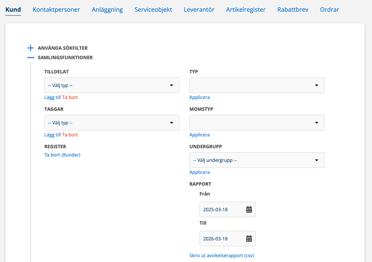Click the Till date input field
This screenshot has width=372, height=262.
click(222, 238)
